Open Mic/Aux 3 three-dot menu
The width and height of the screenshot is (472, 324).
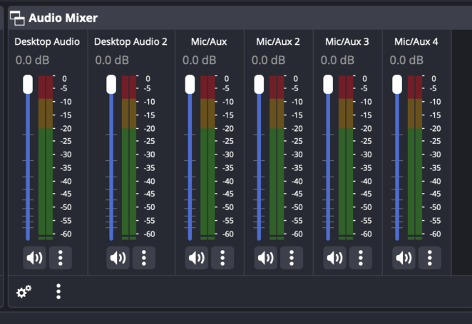pyautogui.click(x=361, y=258)
